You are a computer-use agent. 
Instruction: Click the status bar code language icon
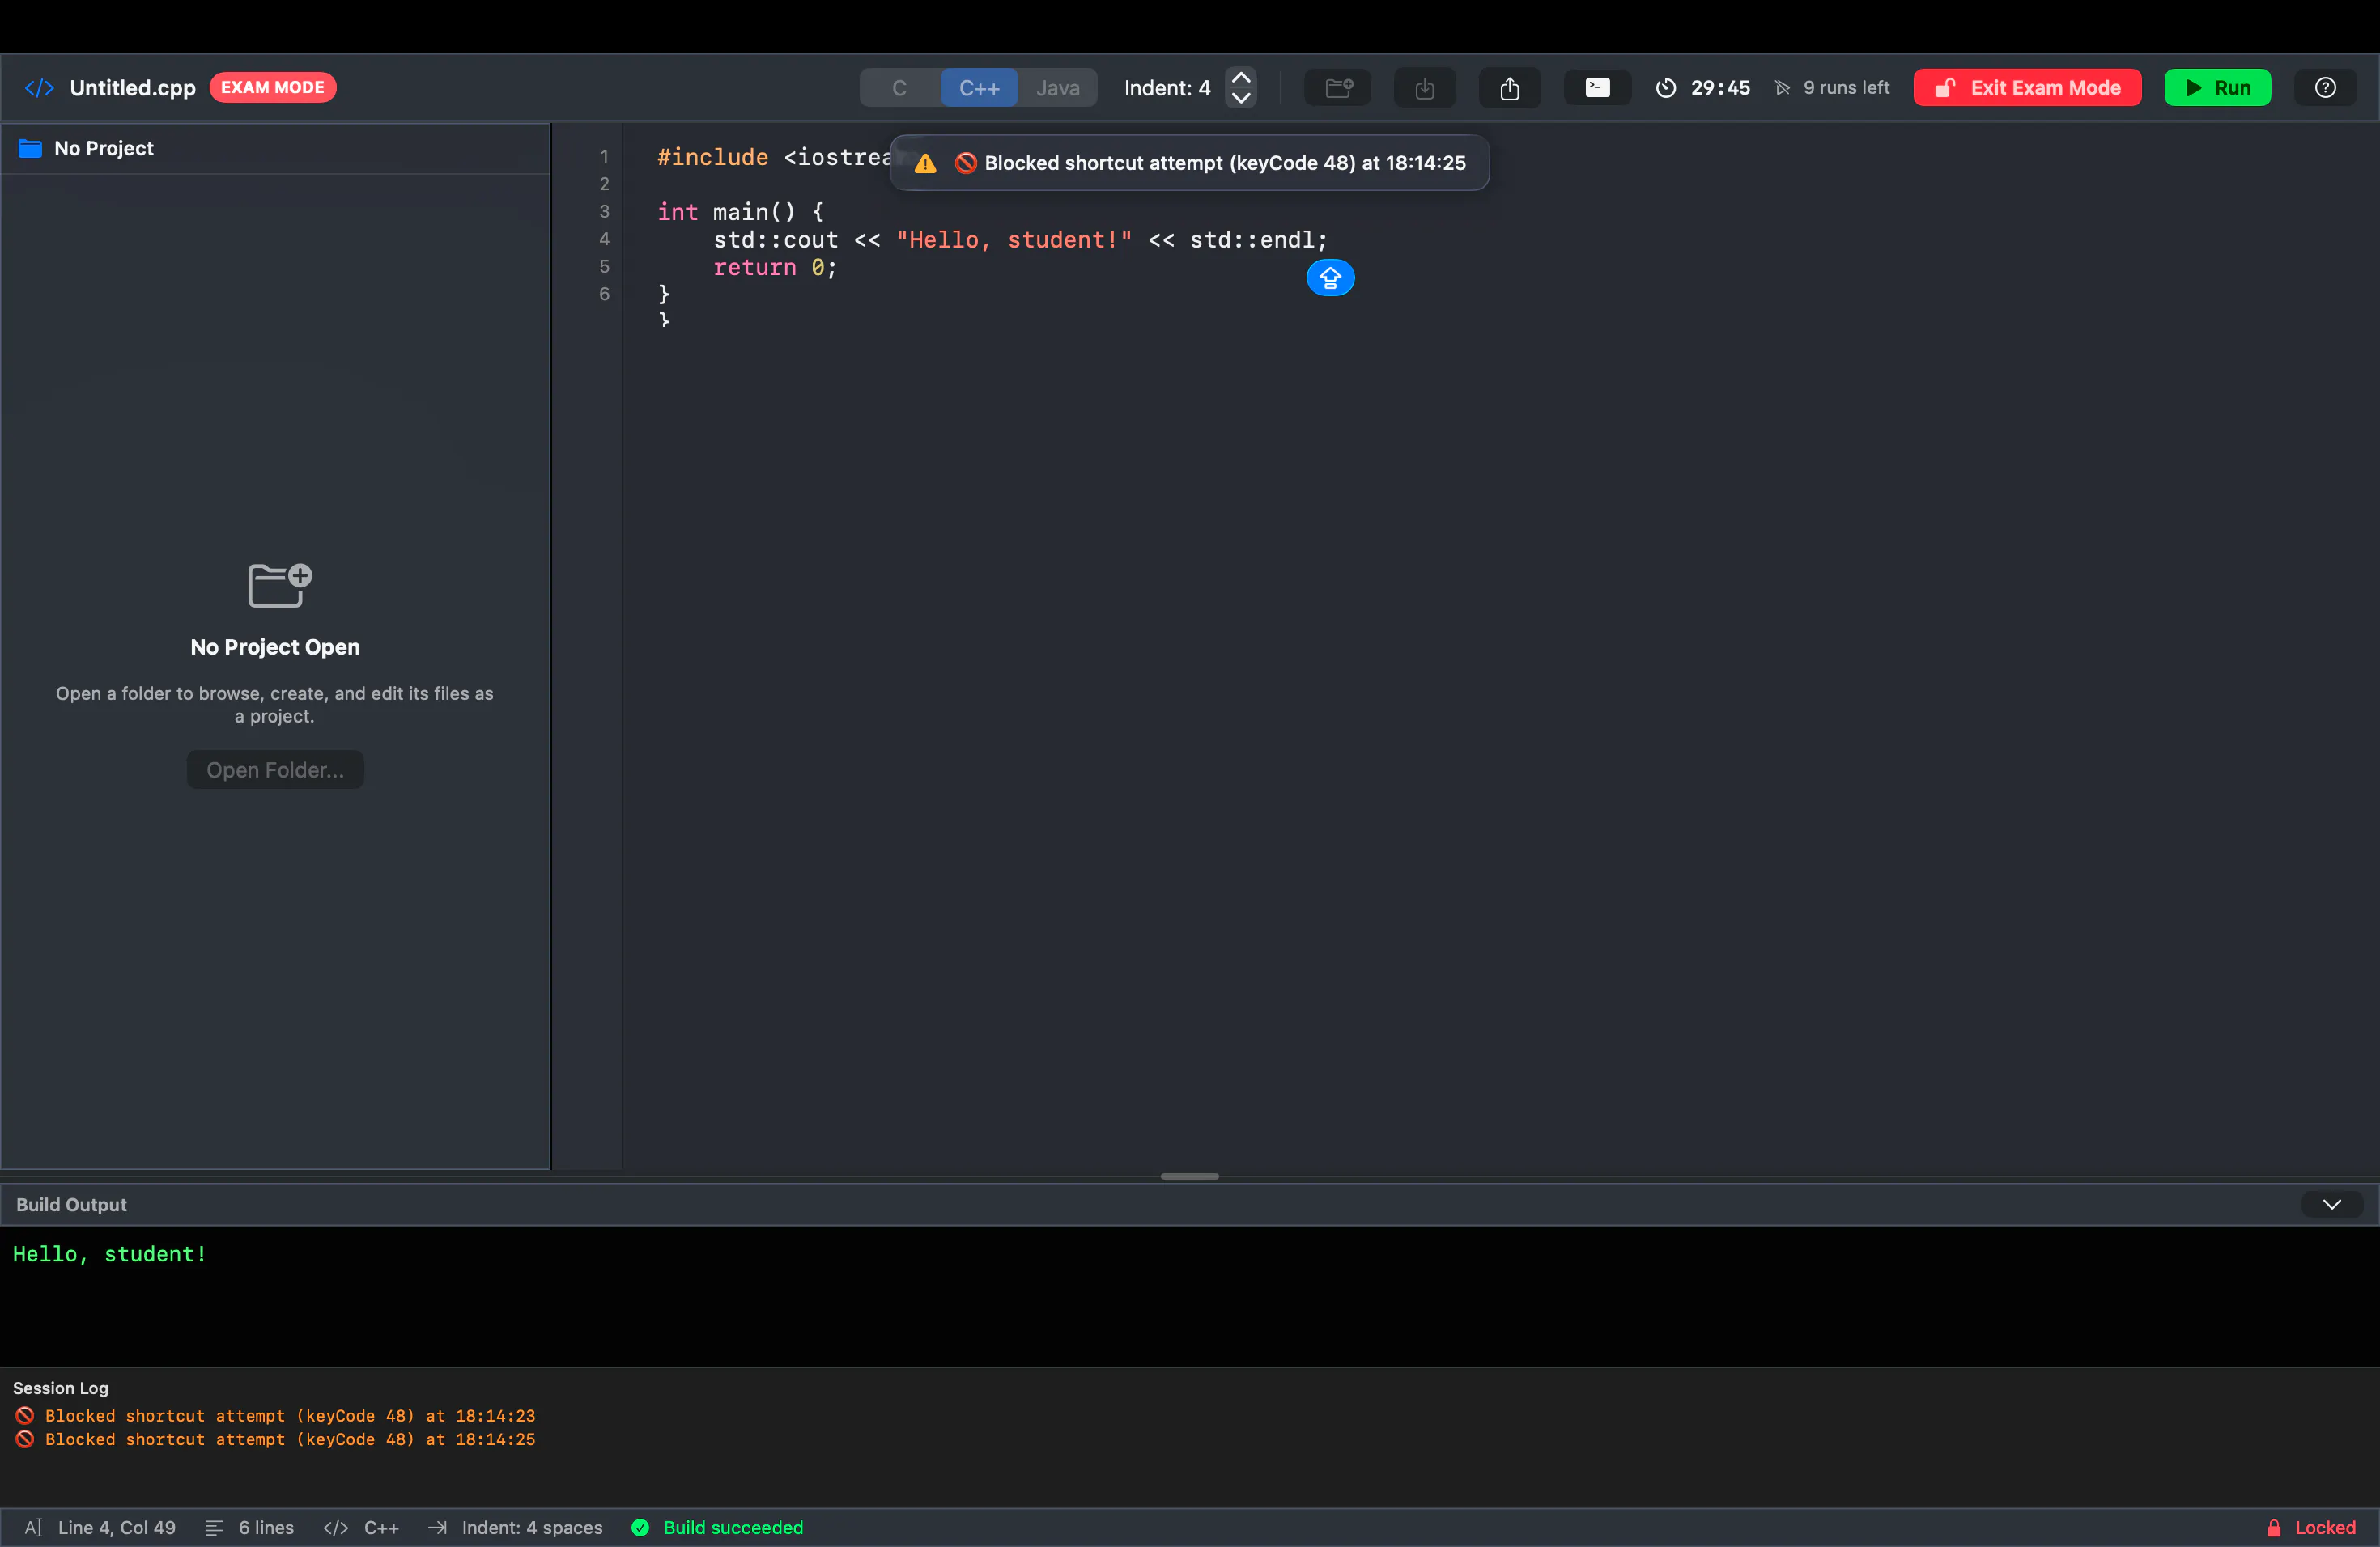click(336, 1527)
